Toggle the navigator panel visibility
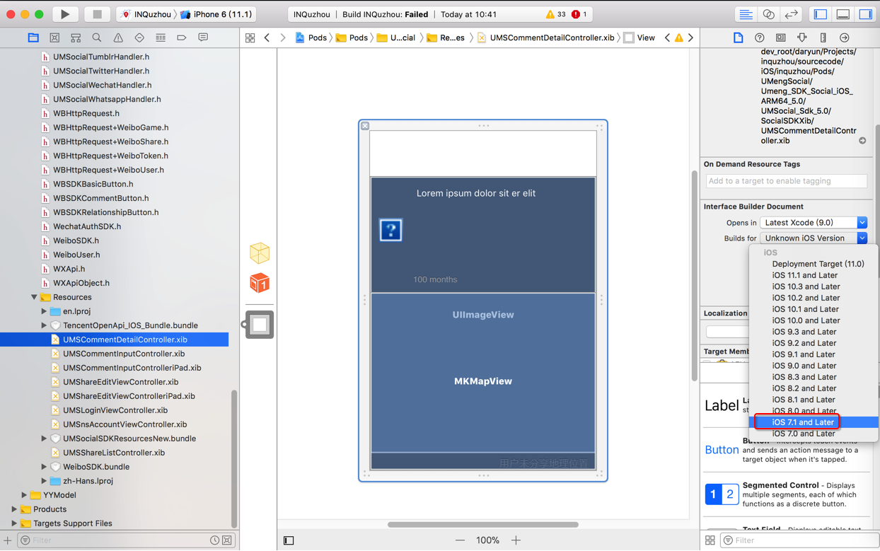Image resolution: width=880 pixels, height=551 pixels. click(x=821, y=14)
